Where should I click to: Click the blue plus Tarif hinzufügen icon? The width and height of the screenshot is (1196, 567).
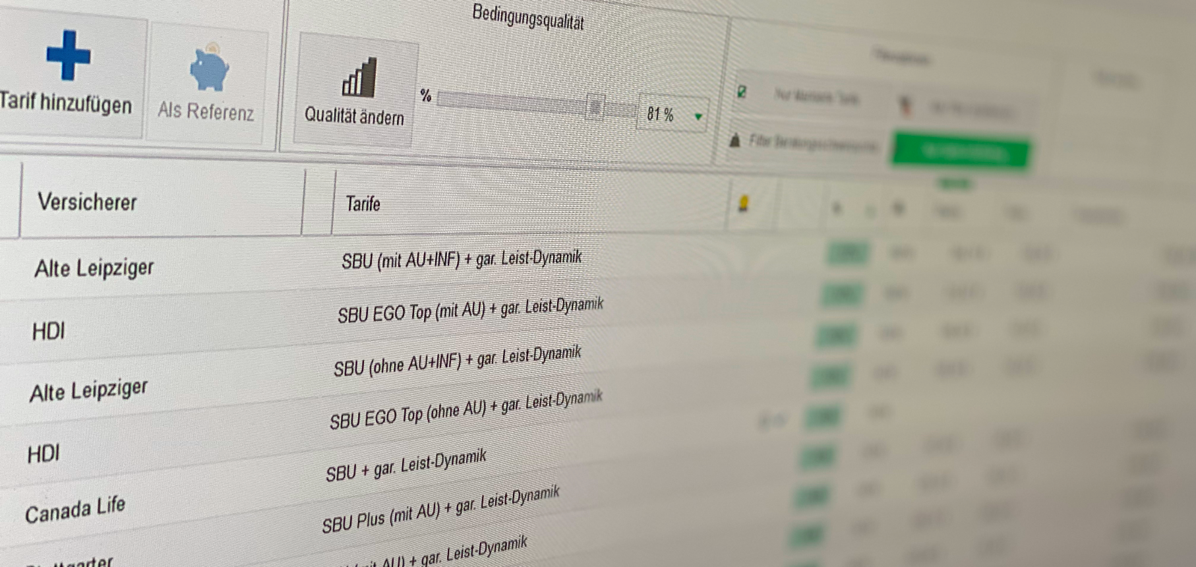click(x=69, y=55)
